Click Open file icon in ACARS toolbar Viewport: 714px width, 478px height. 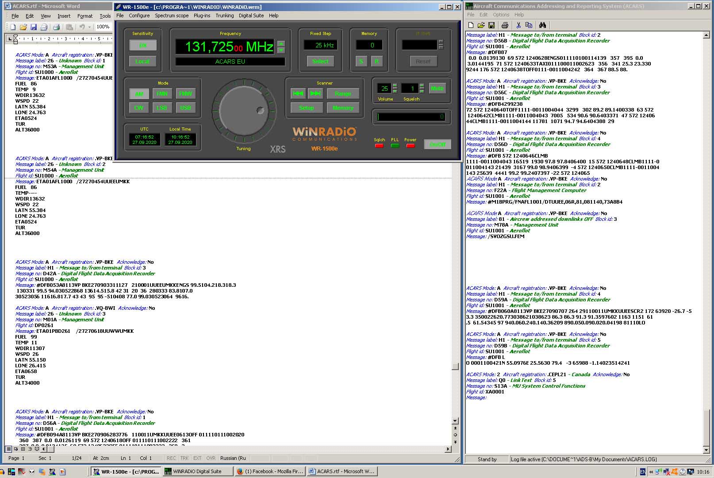coord(481,25)
